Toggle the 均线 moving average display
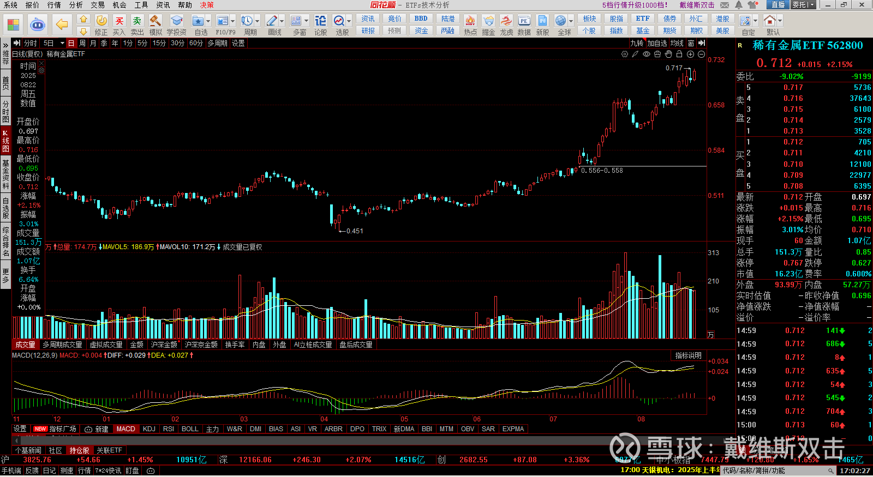 point(677,43)
